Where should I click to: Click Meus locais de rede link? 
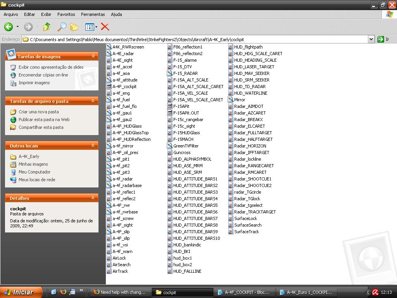(37, 180)
